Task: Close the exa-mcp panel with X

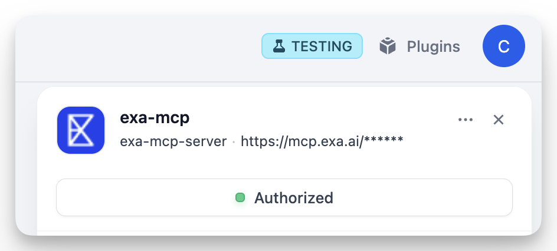Action: pos(499,120)
